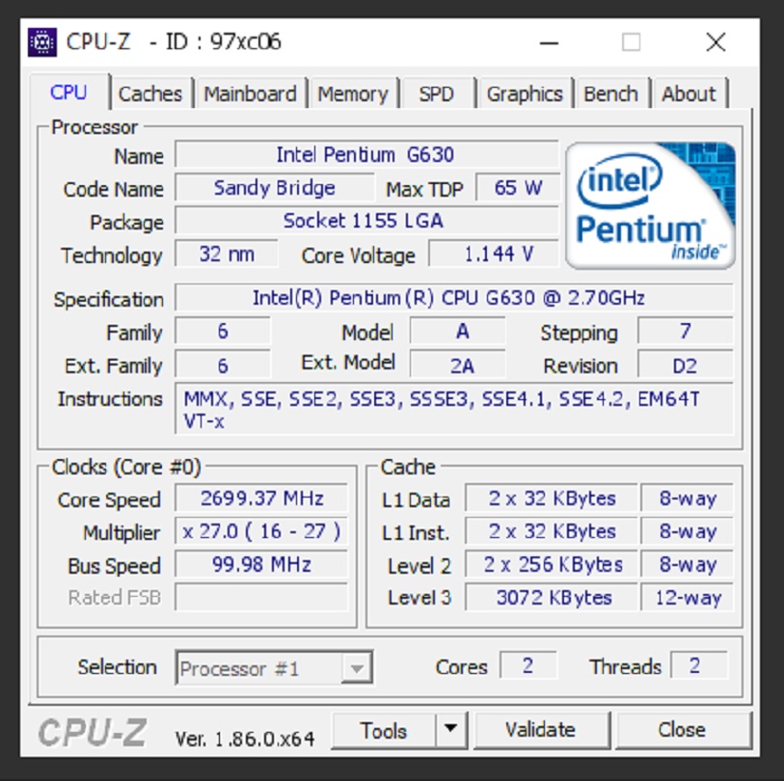Click the Close button
Screen dimensions: 784x781
click(x=685, y=730)
